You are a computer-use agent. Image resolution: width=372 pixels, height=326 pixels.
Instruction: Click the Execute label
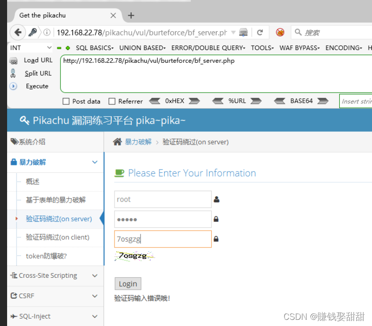37,86
